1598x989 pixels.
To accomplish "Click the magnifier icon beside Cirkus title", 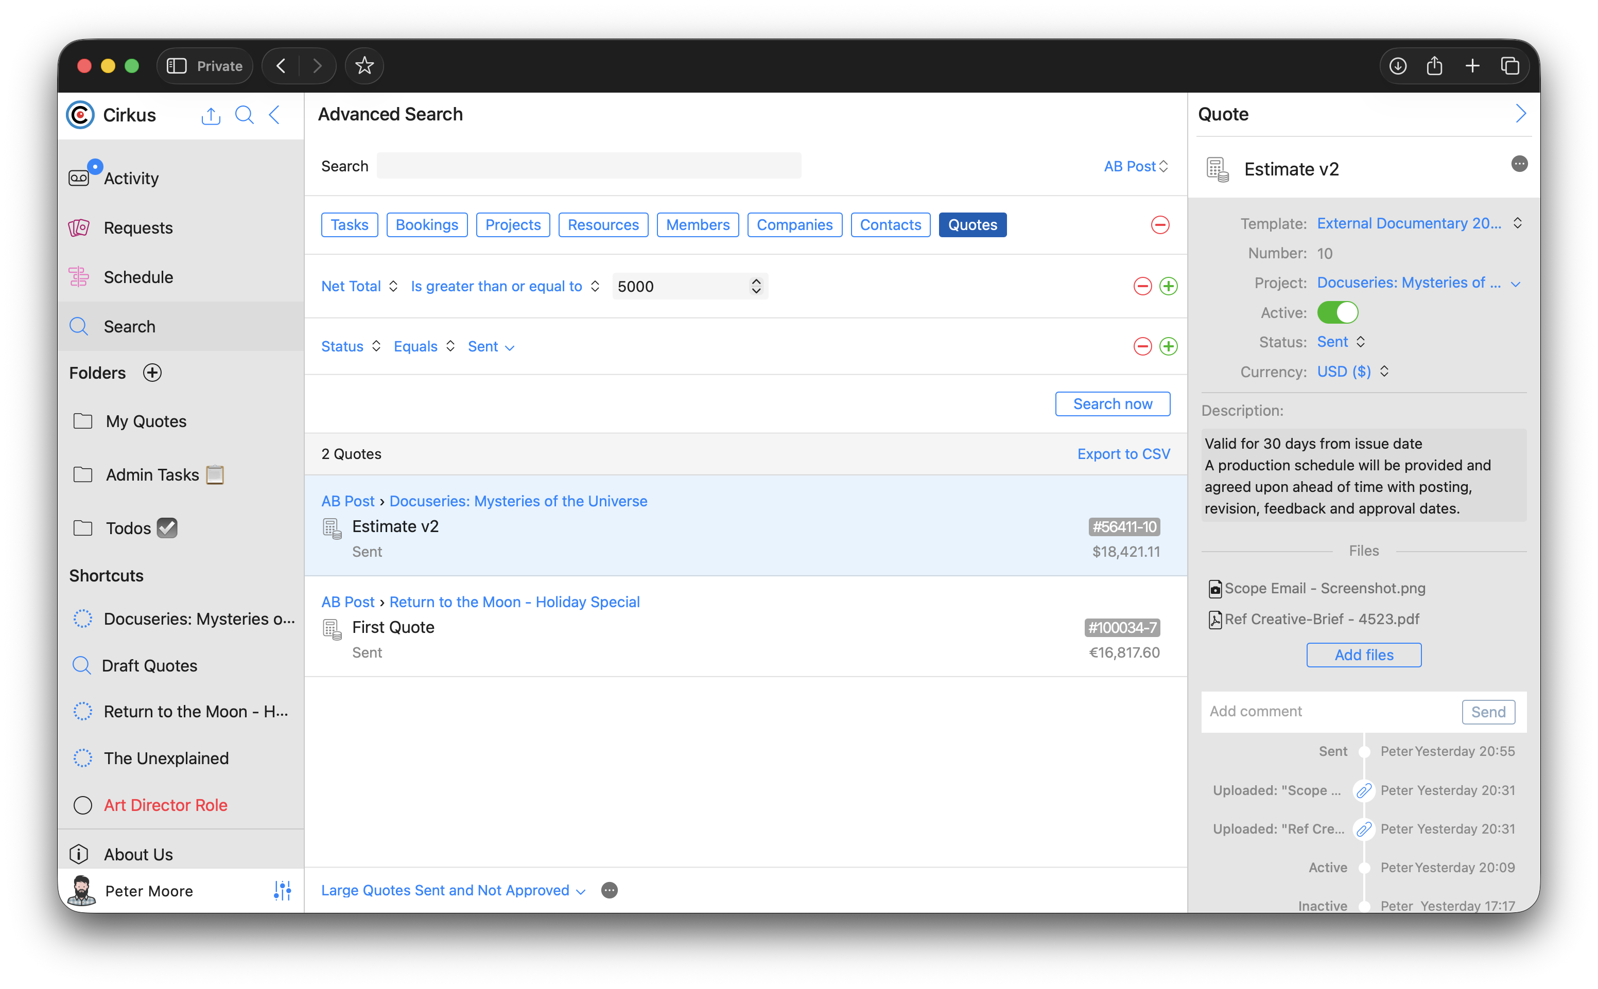I will [244, 115].
